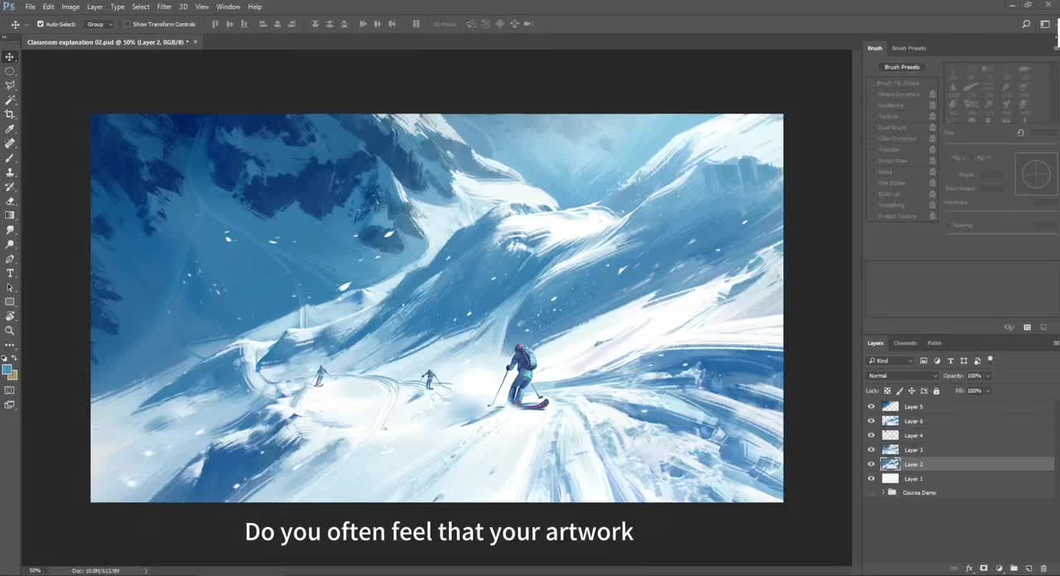Viewport: 1060px width, 576px height.
Task: Select the Elliptical Marquee tool
Action: [x=10, y=71]
